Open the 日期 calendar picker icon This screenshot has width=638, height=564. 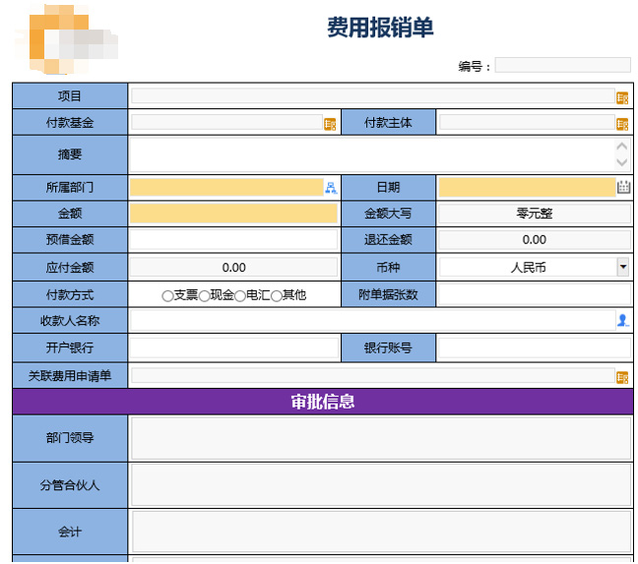click(x=623, y=187)
